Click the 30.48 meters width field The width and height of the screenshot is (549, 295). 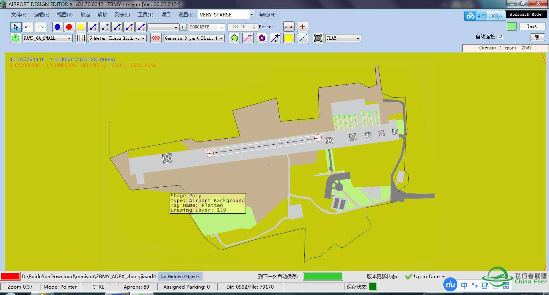pyautogui.click(x=239, y=27)
